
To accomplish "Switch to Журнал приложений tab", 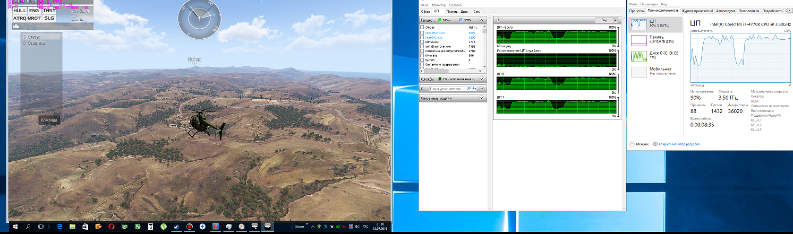I will 697,10.
